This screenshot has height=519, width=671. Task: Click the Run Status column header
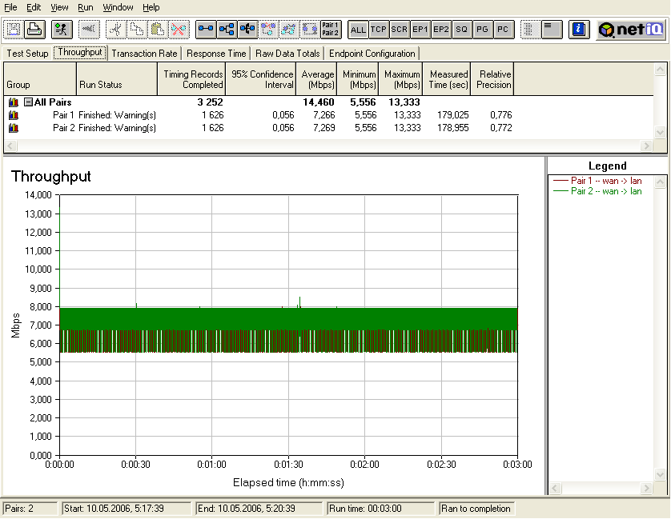[x=116, y=79]
